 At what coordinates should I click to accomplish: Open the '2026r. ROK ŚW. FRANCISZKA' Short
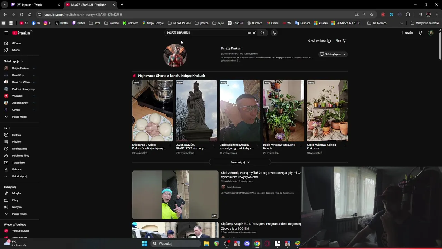coord(196,111)
